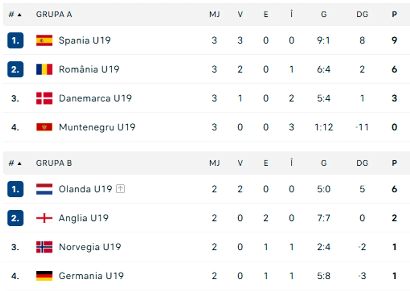Click the Montenegro flag icon
Viewport: 410px width, 291px height.
pyautogui.click(x=44, y=127)
